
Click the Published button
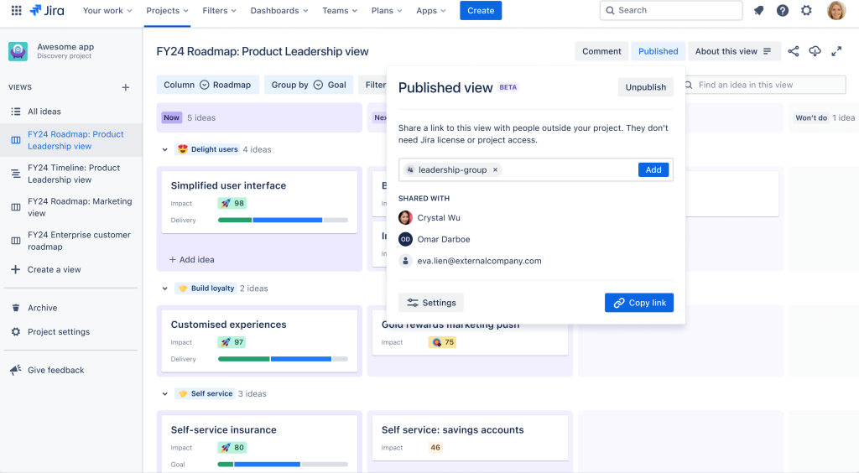[x=658, y=51]
